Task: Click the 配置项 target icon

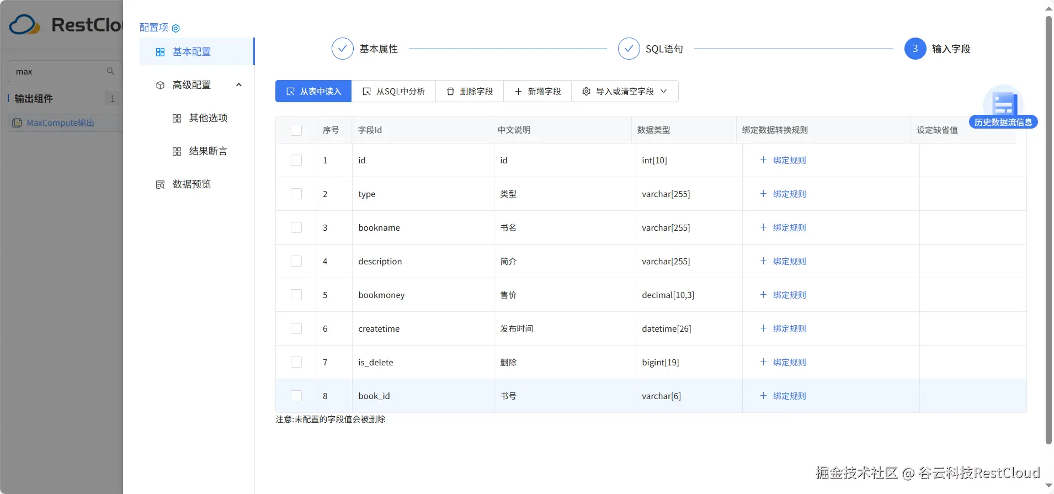Action: tap(176, 28)
